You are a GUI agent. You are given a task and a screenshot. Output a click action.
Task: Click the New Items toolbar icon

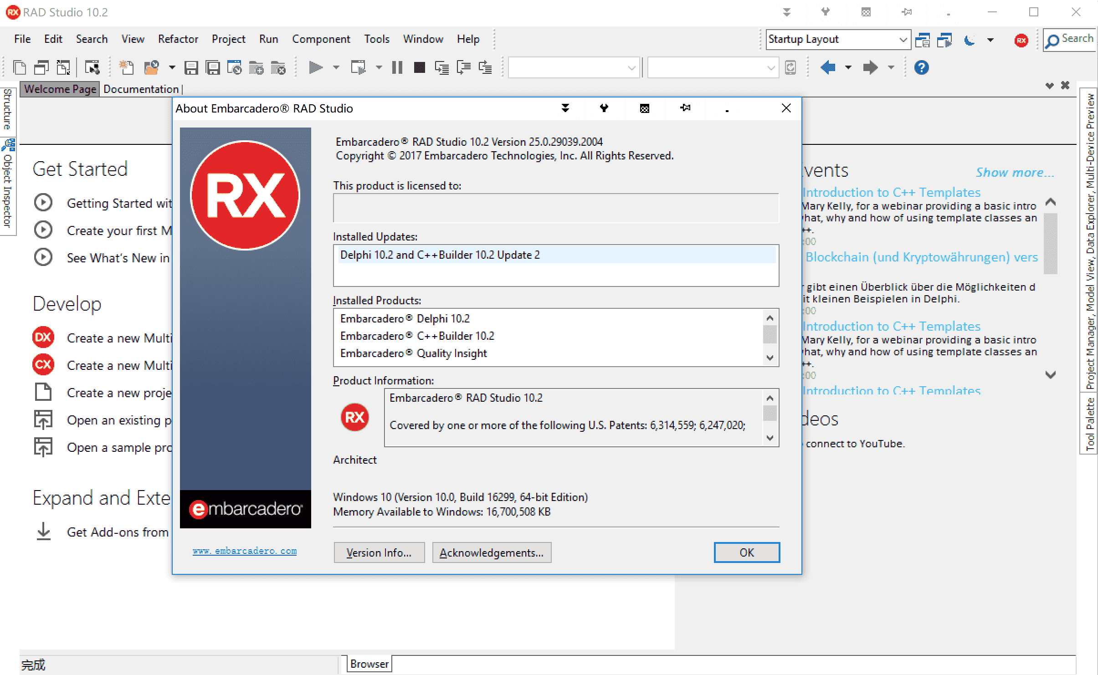coord(126,67)
